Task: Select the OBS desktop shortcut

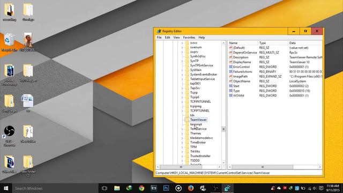Action: 9,136
